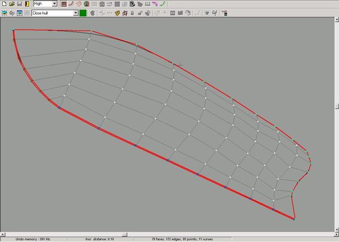Viewport: 339px width, 242px height.
Task: Click the horizontal scrollbar left arrow
Action: pos(2,234)
